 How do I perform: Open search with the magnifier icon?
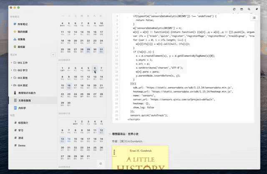point(249,9)
